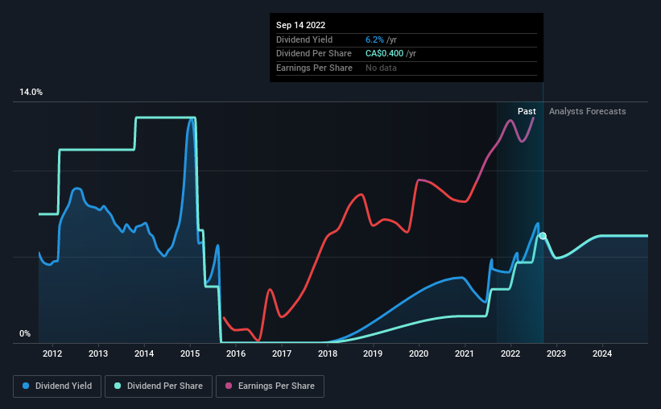Click the 2019 x-axis label

click(x=373, y=353)
